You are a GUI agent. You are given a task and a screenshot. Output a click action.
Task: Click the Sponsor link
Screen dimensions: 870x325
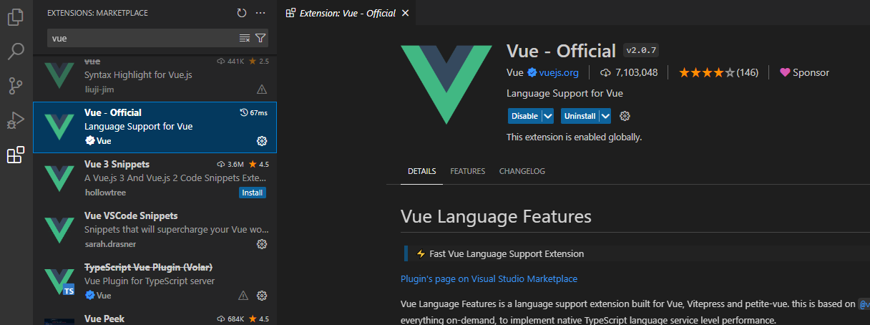[805, 72]
